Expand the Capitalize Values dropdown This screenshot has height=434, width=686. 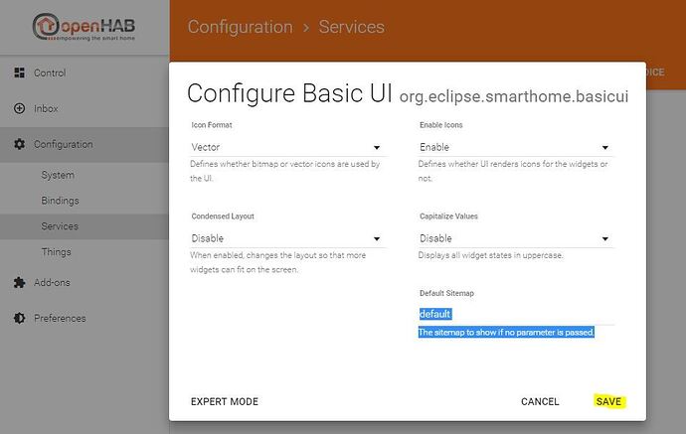(515, 238)
